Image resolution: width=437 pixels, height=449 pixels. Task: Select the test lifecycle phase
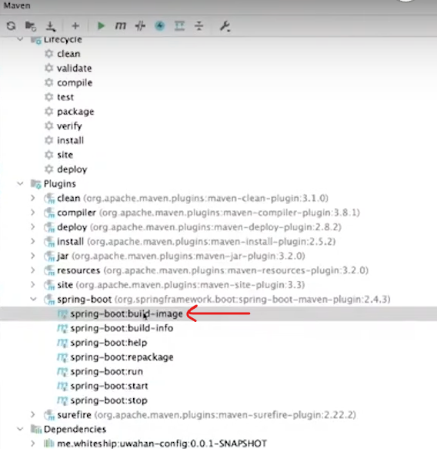tap(65, 97)
